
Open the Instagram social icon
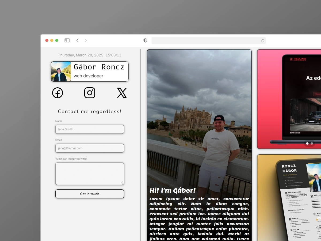[90, 93]
